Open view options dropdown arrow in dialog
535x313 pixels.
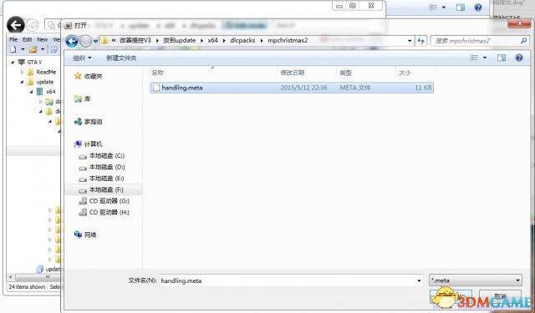[x=485, y=58]
